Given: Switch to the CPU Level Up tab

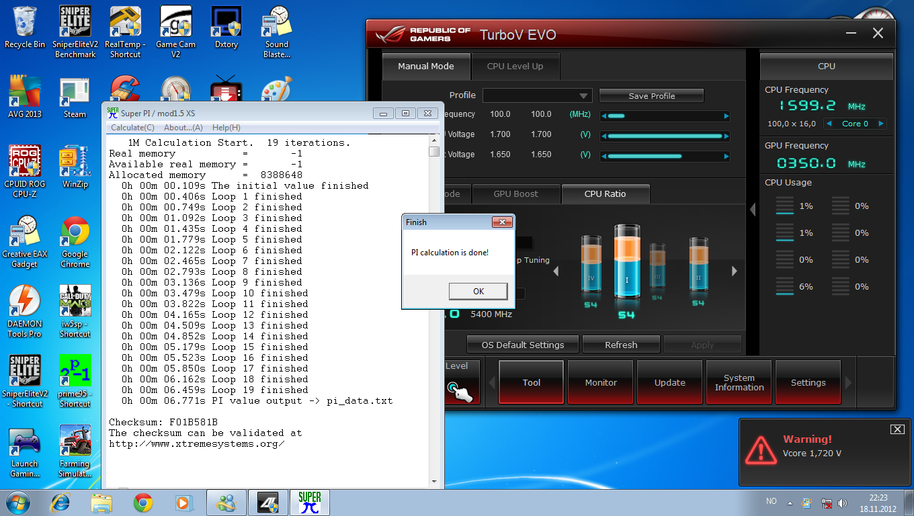Looking at the screenshot, I should tap(515, 67).
